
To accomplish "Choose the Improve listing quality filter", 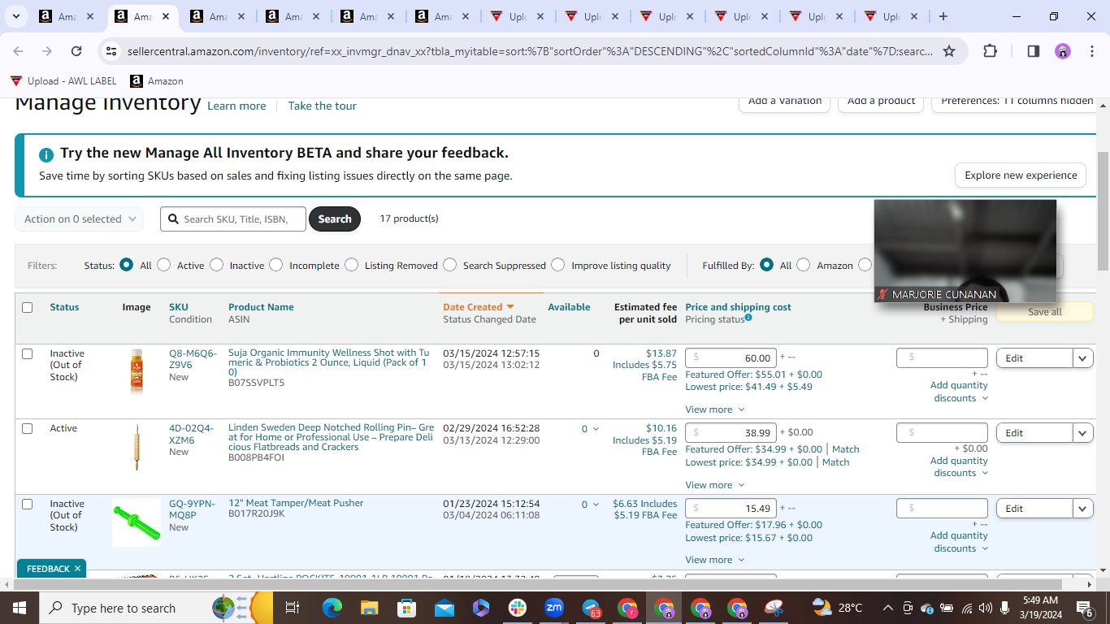I will tap(558, 265).
